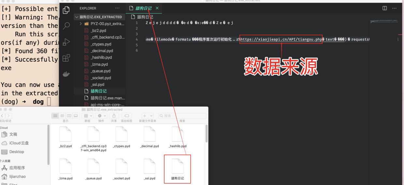Switch Finder to icon view
This screenshot has height=185, width=404.
click(55, 116)
